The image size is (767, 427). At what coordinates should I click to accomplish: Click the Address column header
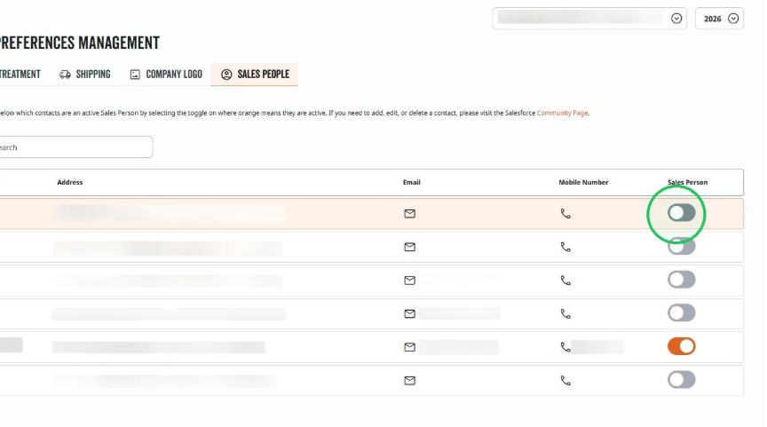point(70,183)
